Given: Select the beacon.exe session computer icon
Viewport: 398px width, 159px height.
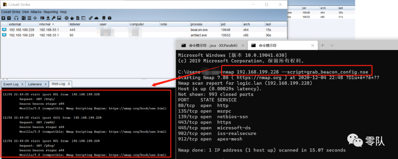Looking at the screenshot, I should tap(4, 30).
